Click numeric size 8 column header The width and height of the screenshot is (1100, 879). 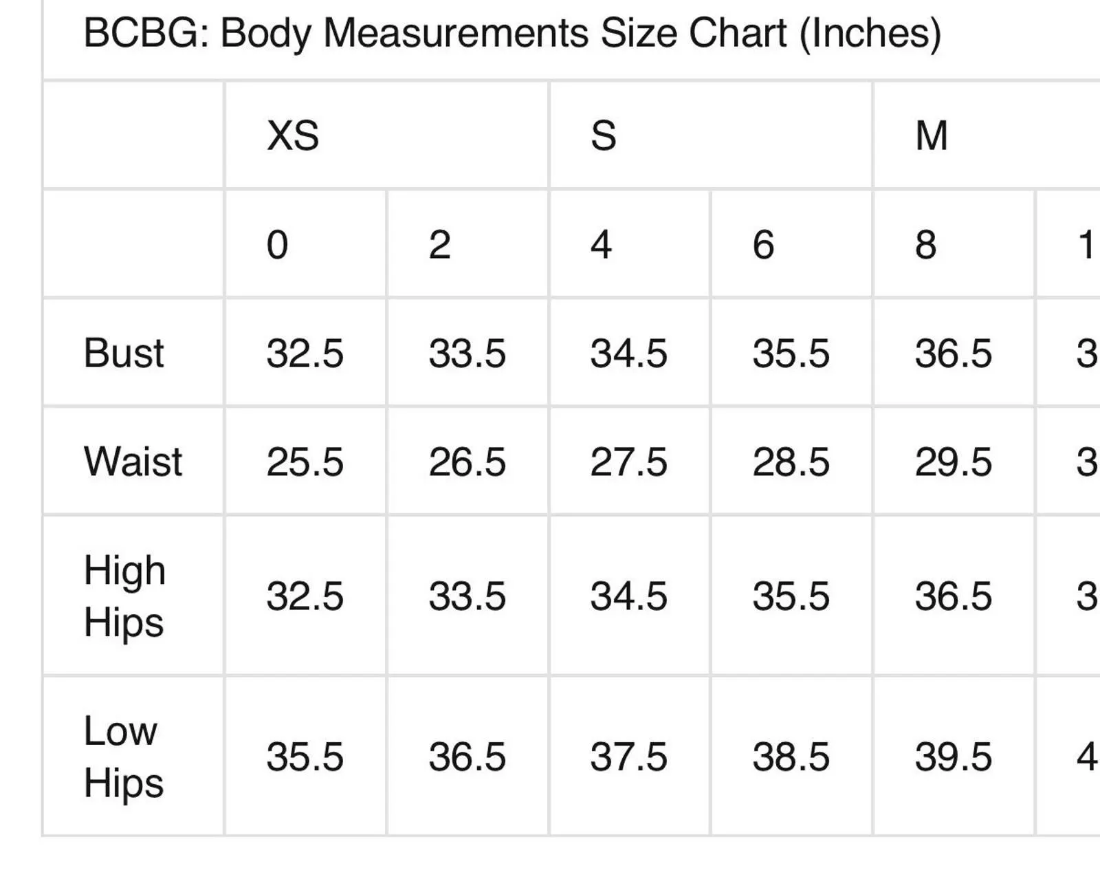pos(954,244)
